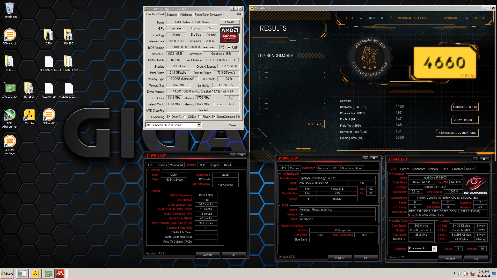Click GPU-Z screenshot camera icon
497x279 pixels.
(x=239, y=14)
